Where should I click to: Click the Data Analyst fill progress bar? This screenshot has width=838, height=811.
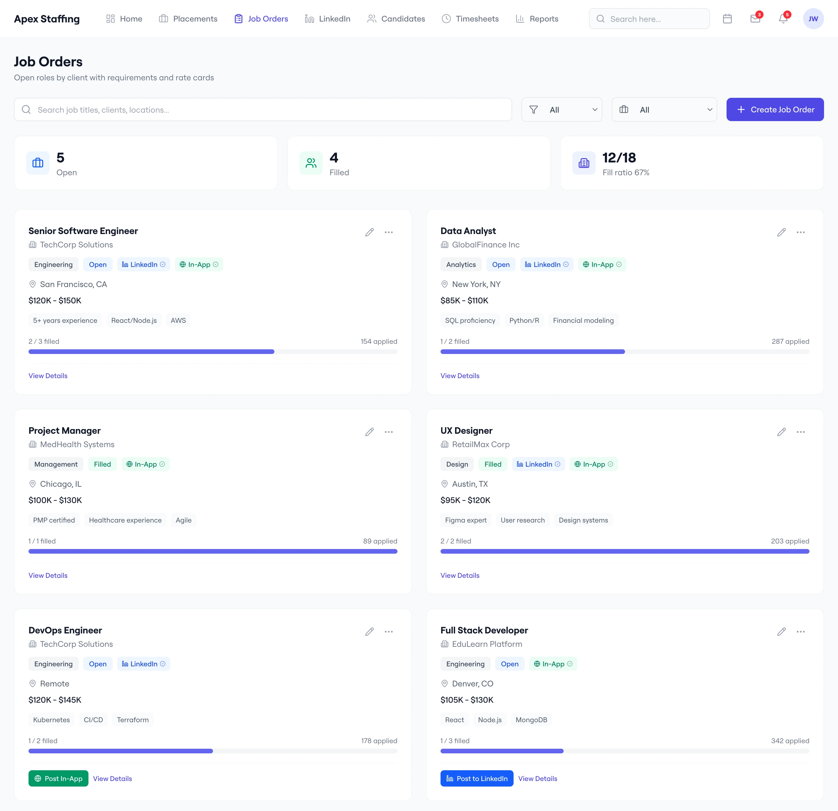point(624,352)
